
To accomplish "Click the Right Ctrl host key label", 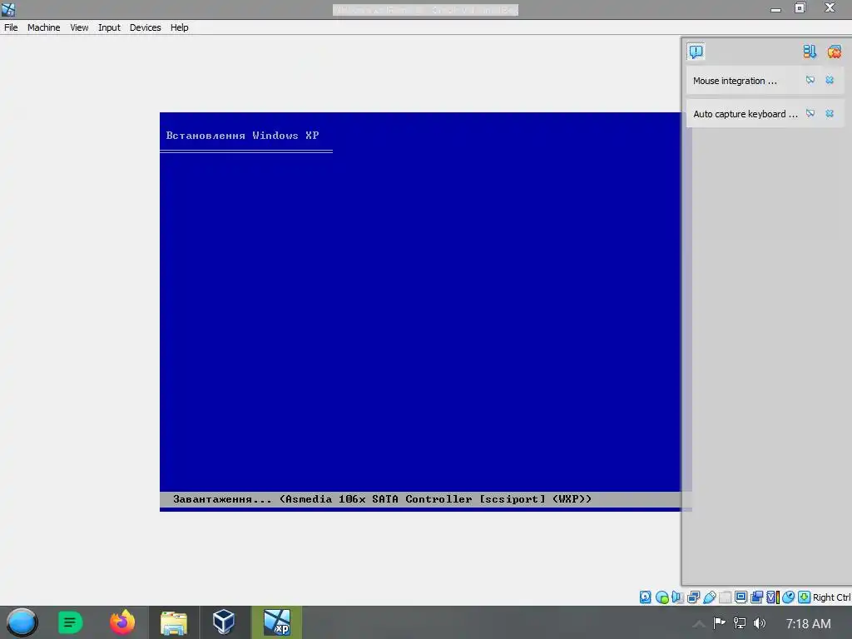I will 831,597.
